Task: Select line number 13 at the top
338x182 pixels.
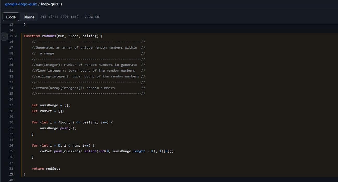Action: click(11, 24)
